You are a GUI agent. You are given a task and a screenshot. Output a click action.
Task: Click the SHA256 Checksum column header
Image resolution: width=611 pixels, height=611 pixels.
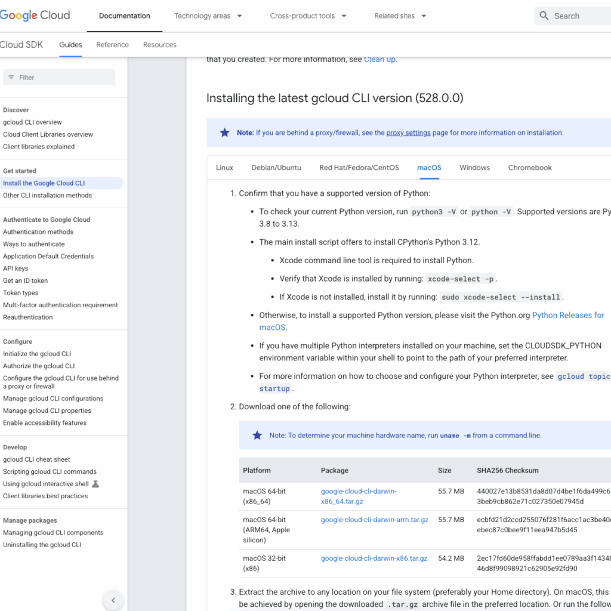pyautogui.click(x=507, y=470)
